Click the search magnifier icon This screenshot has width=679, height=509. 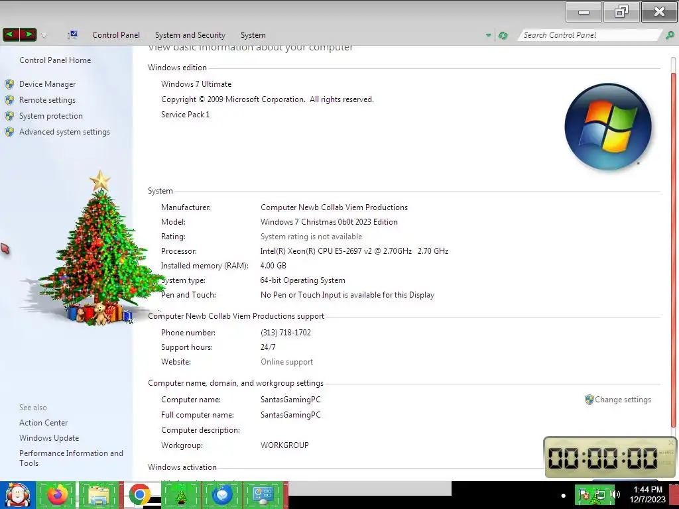tap(670, 35)
